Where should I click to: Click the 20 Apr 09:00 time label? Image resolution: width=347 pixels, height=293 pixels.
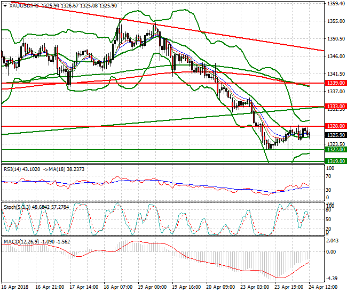(220, 287)
